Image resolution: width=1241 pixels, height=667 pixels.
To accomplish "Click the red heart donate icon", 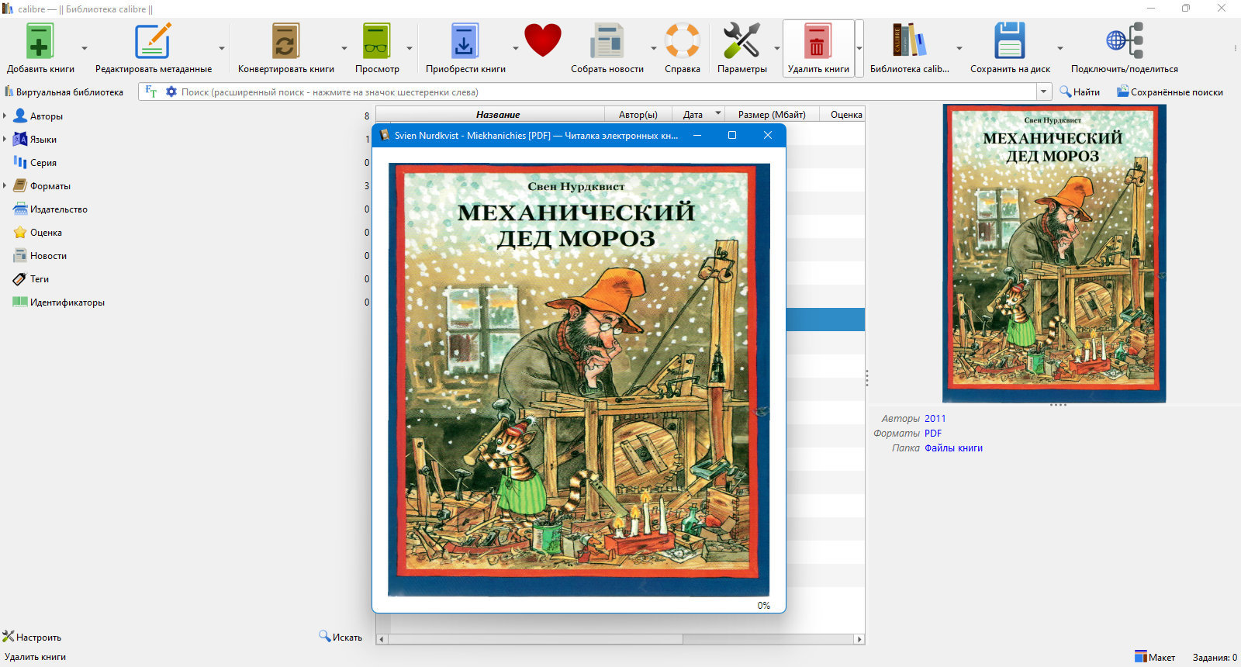I will pyautogui.click(x=542, y=40).
